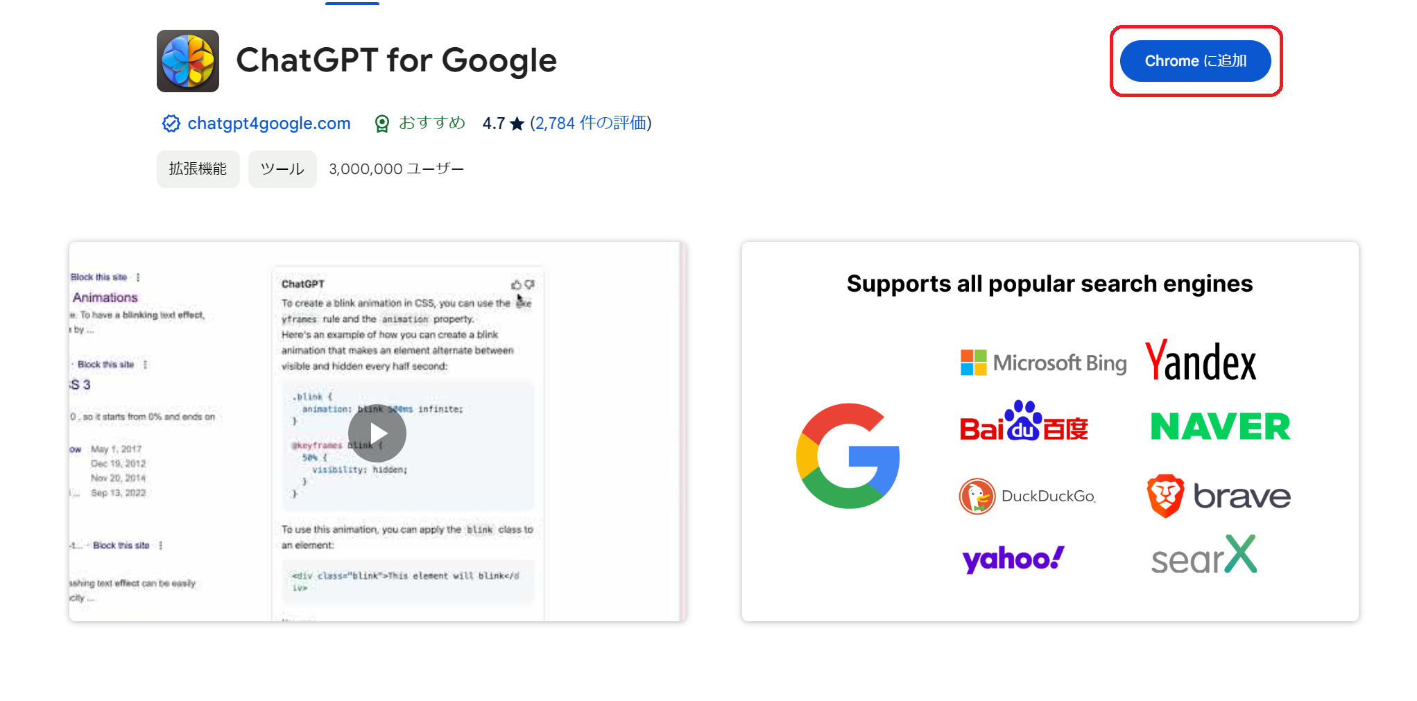Click the ChatGPT for Google extension icon
The height and width of the screenshot is (701, 1417).
click(x=188, y=61)
